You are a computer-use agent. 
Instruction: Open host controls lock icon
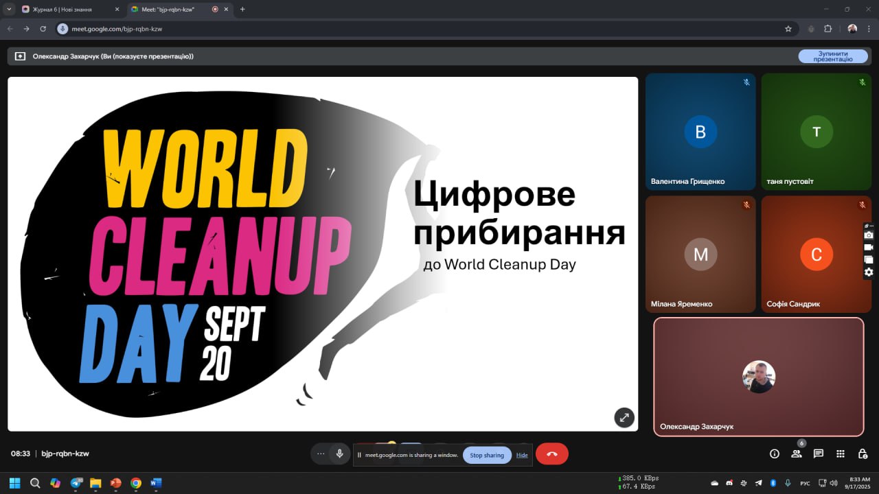click(x=863, y=454)
